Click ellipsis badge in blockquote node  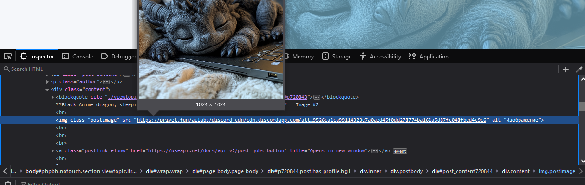pyautogui.click(x=317, y=97)
